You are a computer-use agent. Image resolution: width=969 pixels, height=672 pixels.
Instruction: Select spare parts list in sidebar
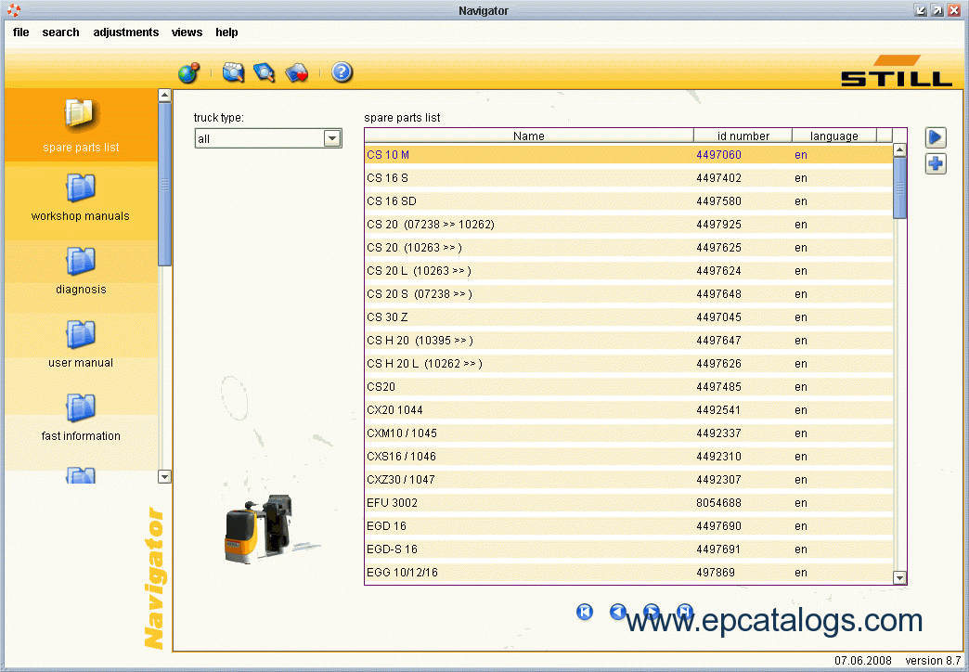(x=81, y=126)
